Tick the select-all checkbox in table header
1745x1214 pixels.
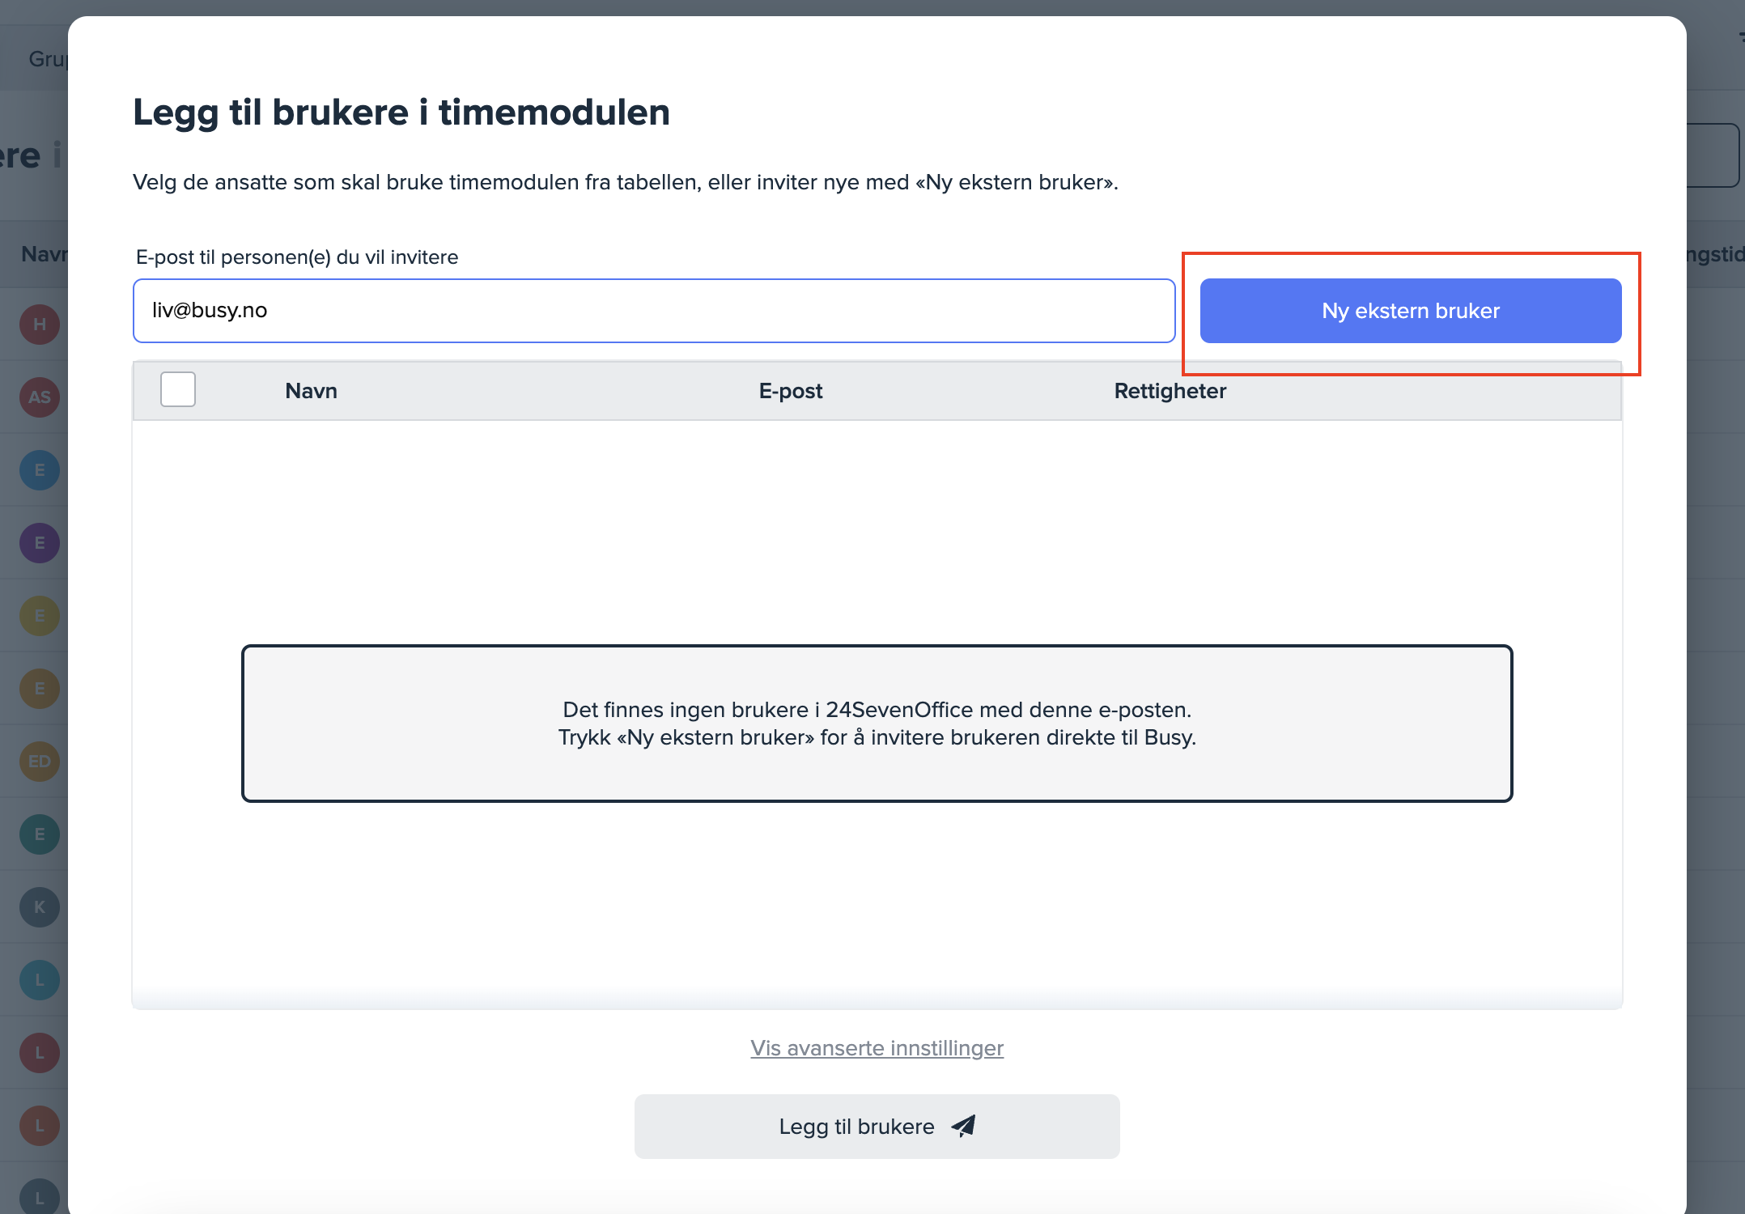coord(178,389)
